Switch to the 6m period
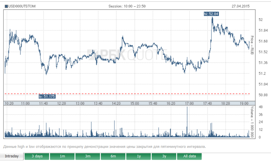Screen dimensions: 271x164 pyautogui.click(x=113, y=156)
